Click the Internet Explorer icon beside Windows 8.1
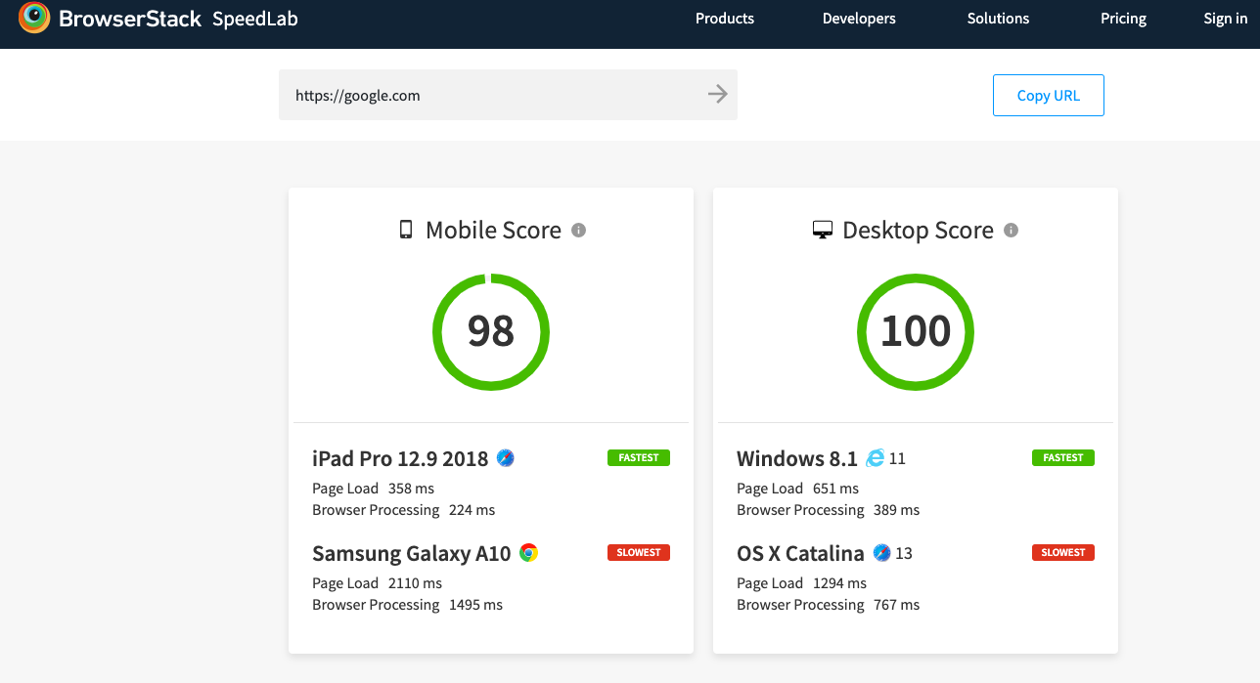The image size is (1260, 683). point(874,457)
